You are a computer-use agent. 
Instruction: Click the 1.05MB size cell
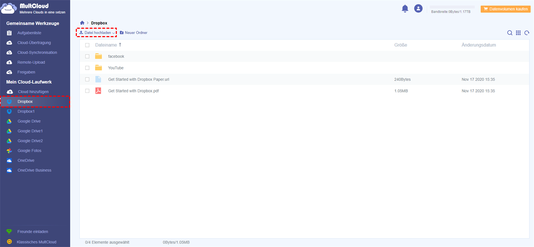(x=401, y=91)
